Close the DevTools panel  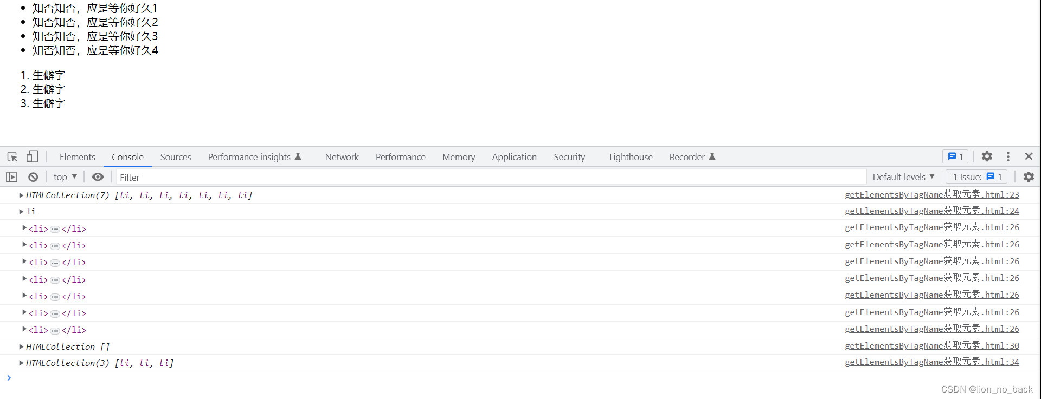(1029, 156)
